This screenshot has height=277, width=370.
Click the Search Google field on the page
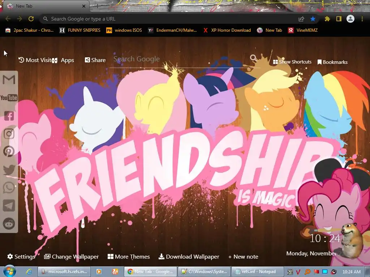point(181,59)
